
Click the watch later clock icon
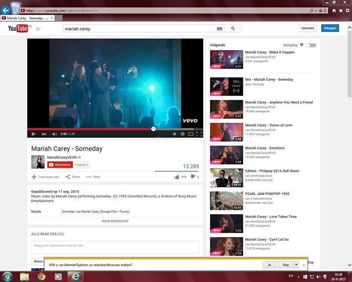tap(175, 134)
